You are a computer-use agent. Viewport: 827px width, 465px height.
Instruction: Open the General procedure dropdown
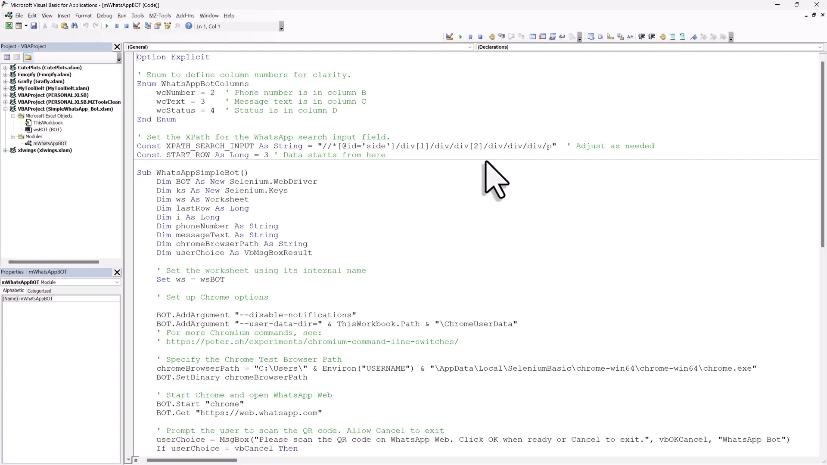pos(470,47)
